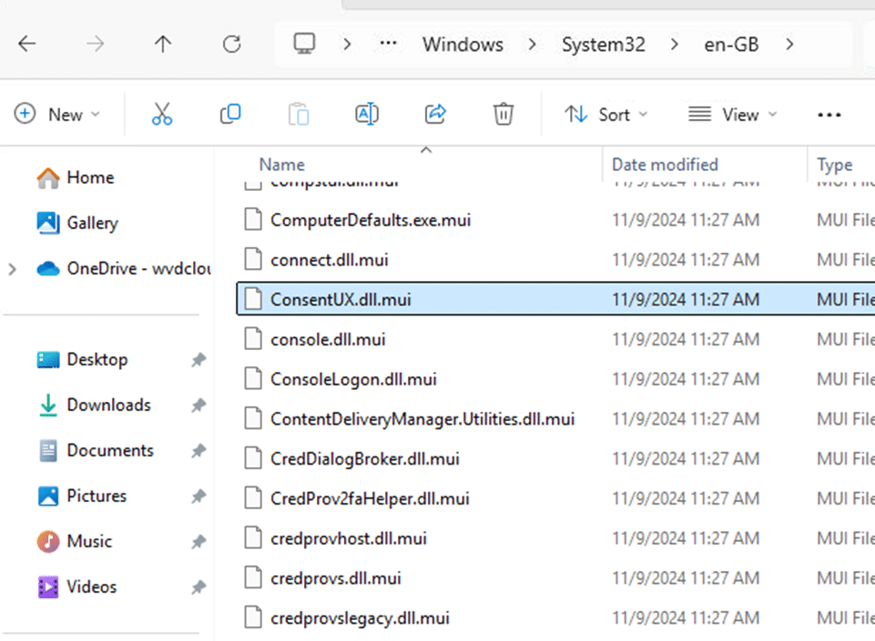Click the pin icon next to Desktop
Screen dimensions: 875x641
pyautogui.click(x=198, y=360)
